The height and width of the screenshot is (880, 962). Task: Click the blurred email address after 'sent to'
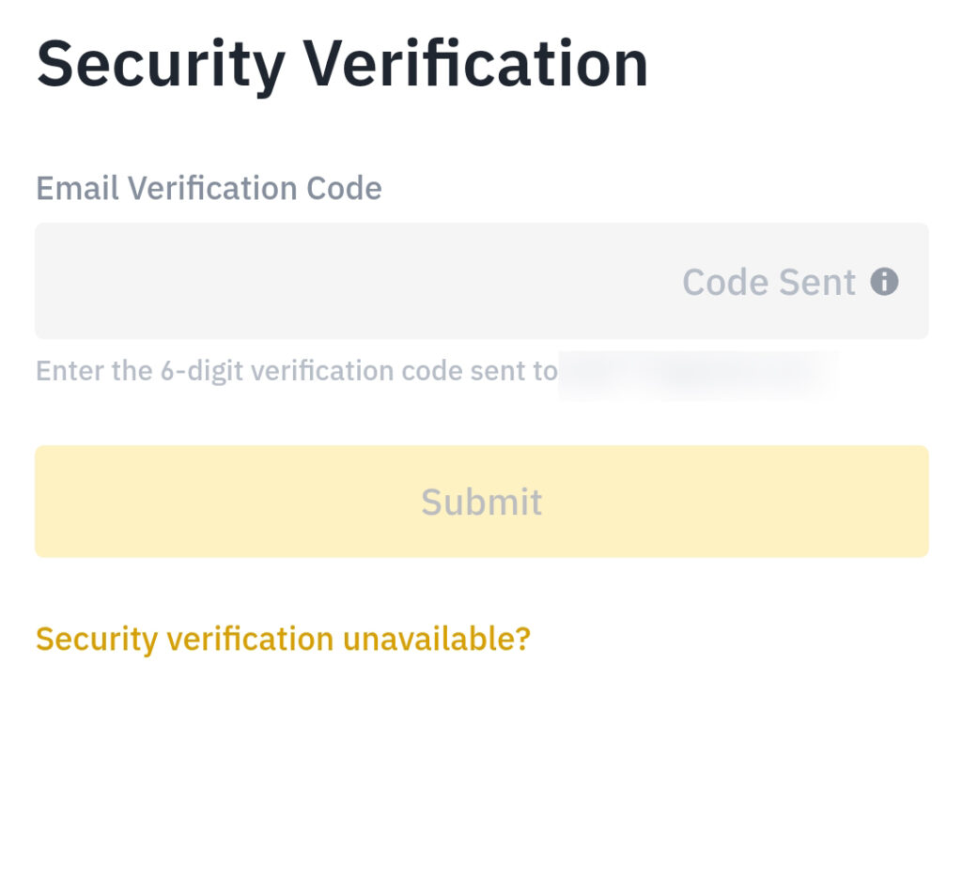698,374
